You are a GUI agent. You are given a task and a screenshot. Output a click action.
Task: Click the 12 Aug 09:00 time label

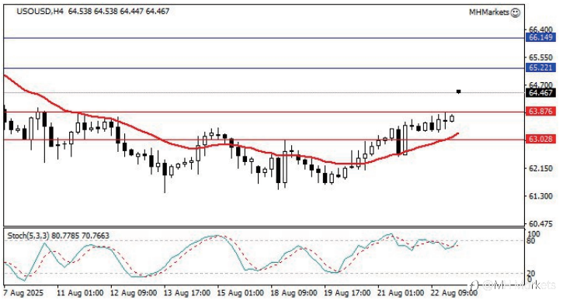click(x=134, y=293)
